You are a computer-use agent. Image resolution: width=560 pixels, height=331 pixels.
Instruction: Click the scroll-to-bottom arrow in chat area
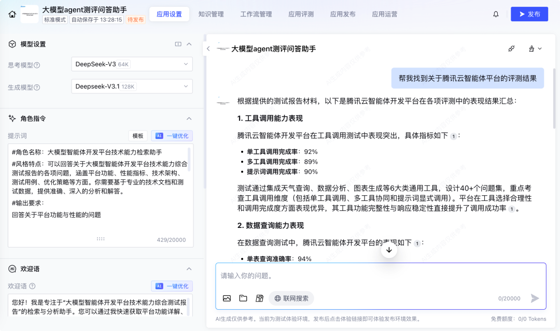[x=389, y=250]
